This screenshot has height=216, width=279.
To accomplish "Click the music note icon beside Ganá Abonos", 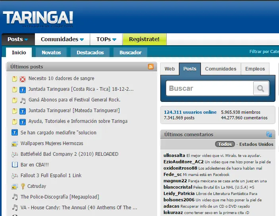I will (23, 101).
